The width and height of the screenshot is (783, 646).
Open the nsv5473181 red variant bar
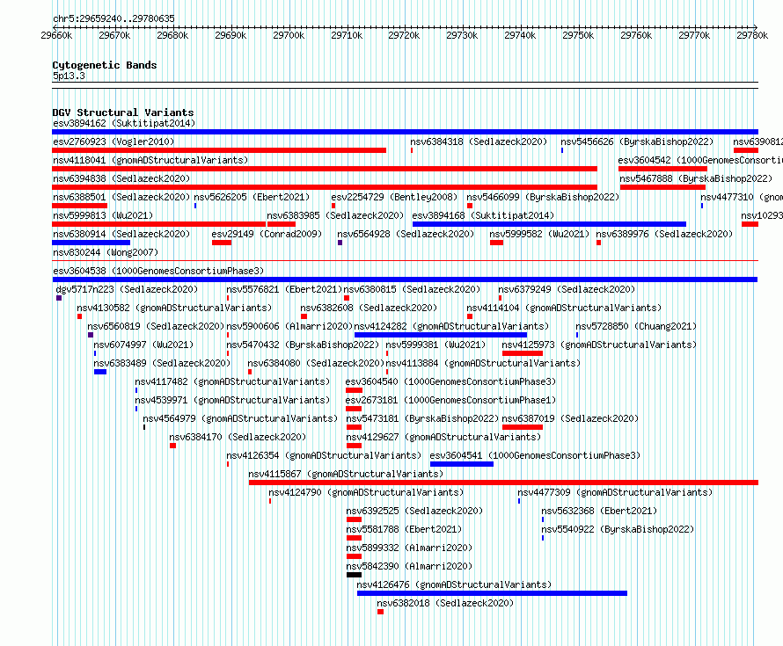coord(354,427)
